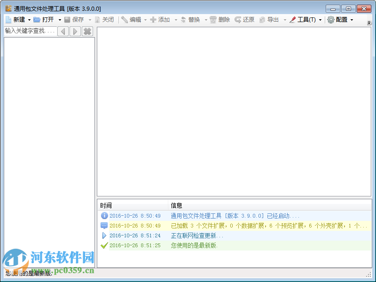Image resolution: width=376 pixels, height=282 pixels.
Task: Click the search back arrow button
Action: coord(64,31)
